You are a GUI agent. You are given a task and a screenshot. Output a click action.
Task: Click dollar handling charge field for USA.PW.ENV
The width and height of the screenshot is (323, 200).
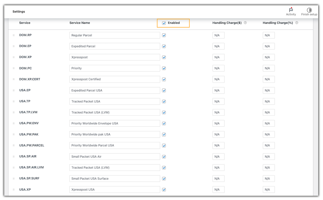tap(218, 123)
